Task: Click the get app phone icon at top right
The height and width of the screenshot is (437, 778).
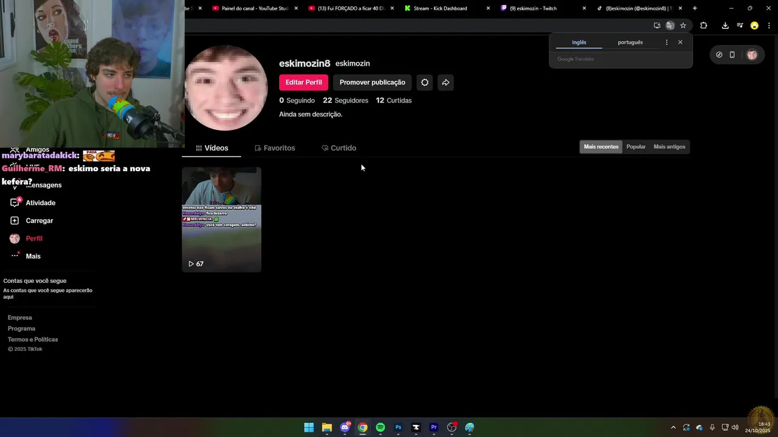Action: click(x=732, y=55)
